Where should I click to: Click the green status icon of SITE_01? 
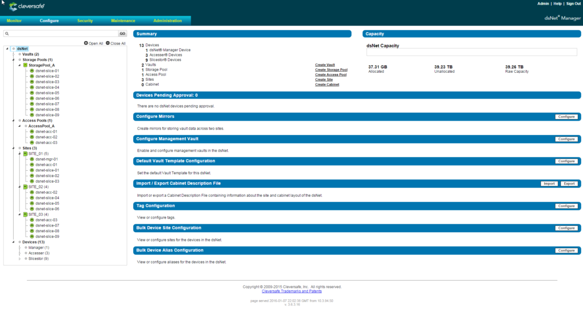coord(25,154)
